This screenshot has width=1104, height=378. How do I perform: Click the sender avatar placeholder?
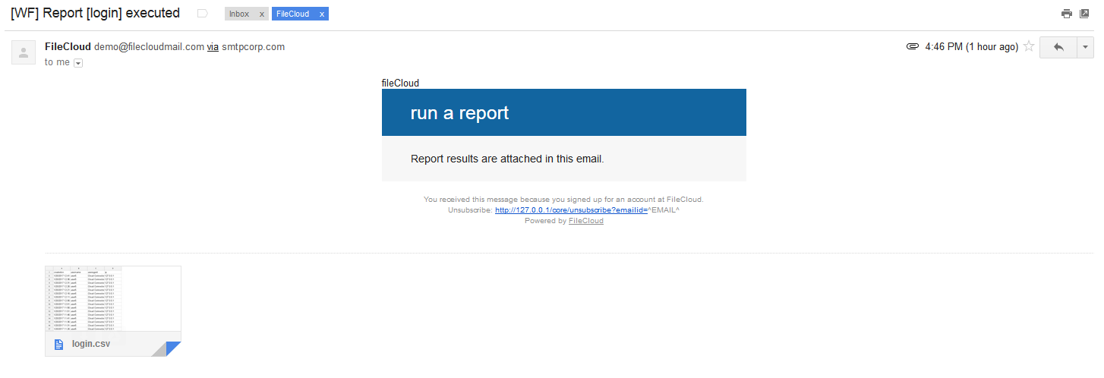[24, 52]
